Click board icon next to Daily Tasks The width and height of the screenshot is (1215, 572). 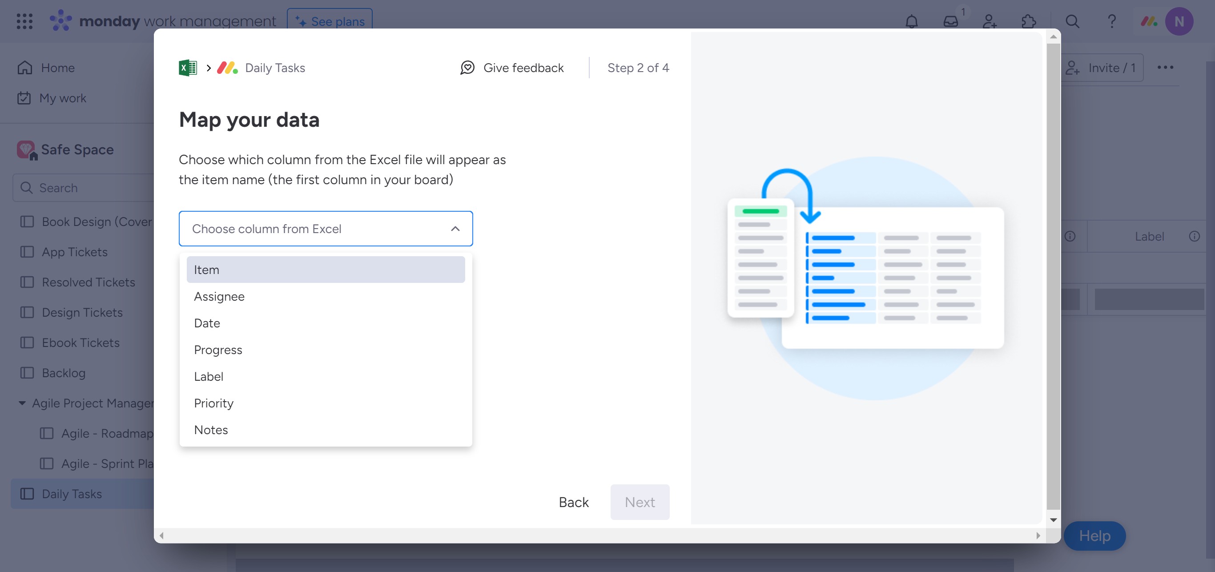[27, 494]
